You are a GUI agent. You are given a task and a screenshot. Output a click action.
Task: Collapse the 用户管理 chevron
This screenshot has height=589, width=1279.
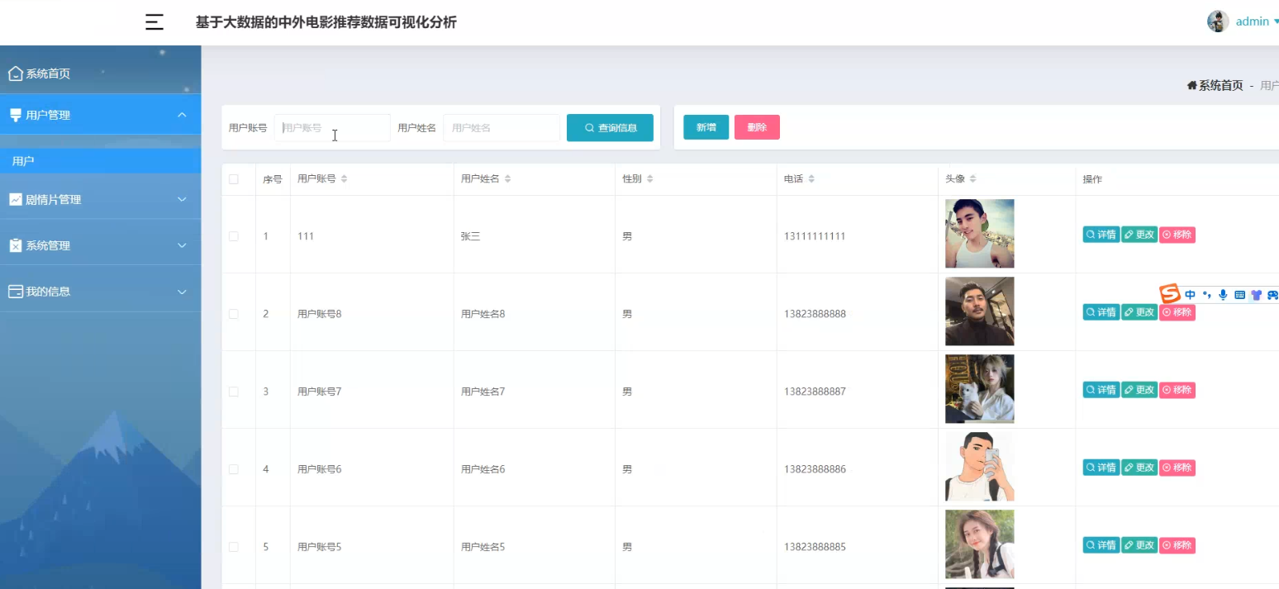click(x=183, y=115)
